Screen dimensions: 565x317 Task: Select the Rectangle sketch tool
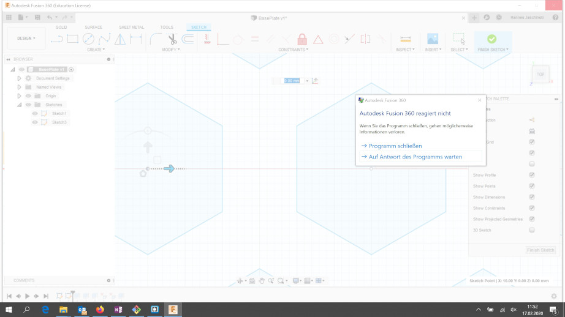pyautogui.click(x=72, y=39)
